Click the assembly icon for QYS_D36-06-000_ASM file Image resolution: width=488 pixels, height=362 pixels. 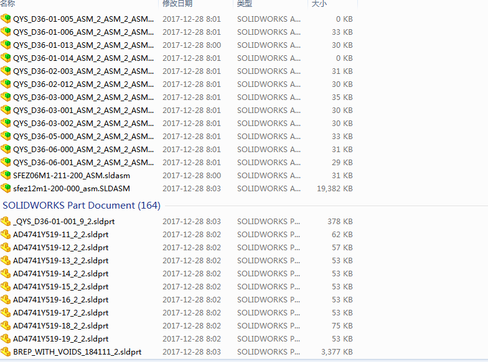click(6, 149)
